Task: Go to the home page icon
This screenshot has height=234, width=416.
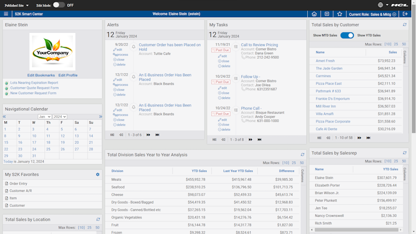Action: pos(314,14)
